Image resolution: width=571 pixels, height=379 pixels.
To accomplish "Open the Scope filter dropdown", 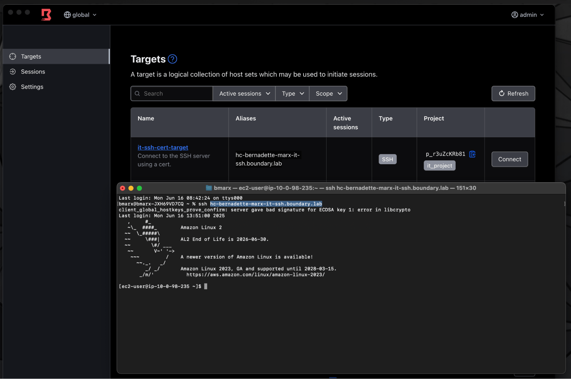I will pyautogui.click(x=328, y=93).
